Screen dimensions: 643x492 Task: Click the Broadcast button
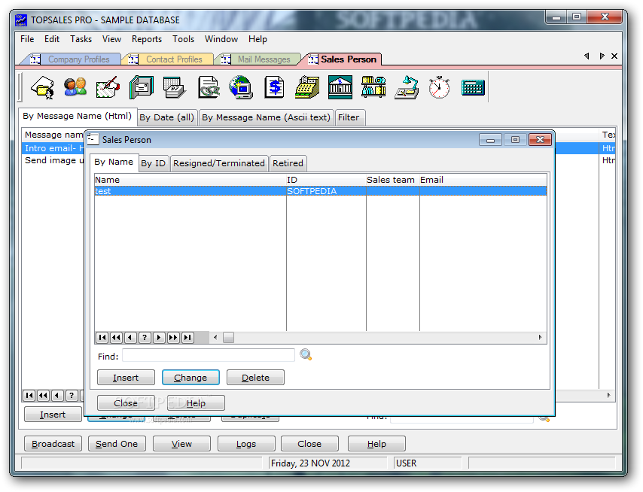pos(53,444)
